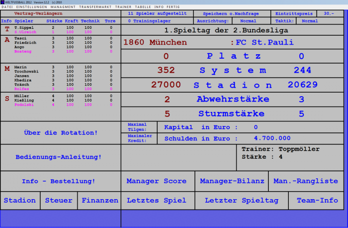Open the EINSTELLUNGEN menu

31,7
